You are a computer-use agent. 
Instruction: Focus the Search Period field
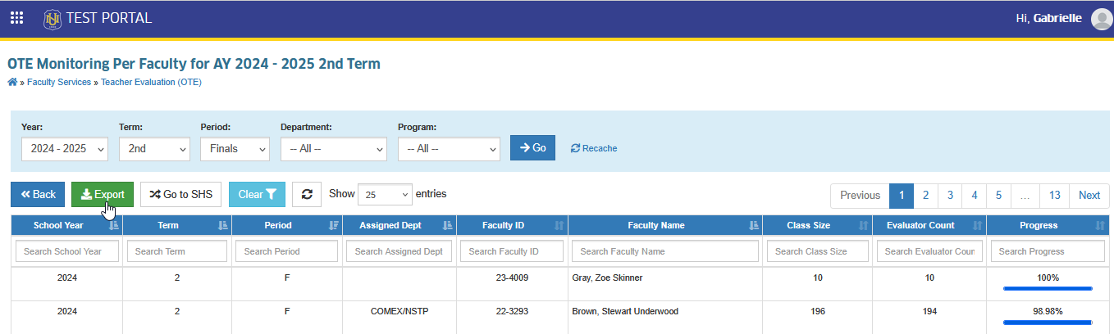point(287,251)
